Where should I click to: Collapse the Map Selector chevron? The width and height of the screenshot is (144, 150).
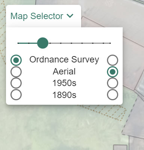(x=70, y=16)
